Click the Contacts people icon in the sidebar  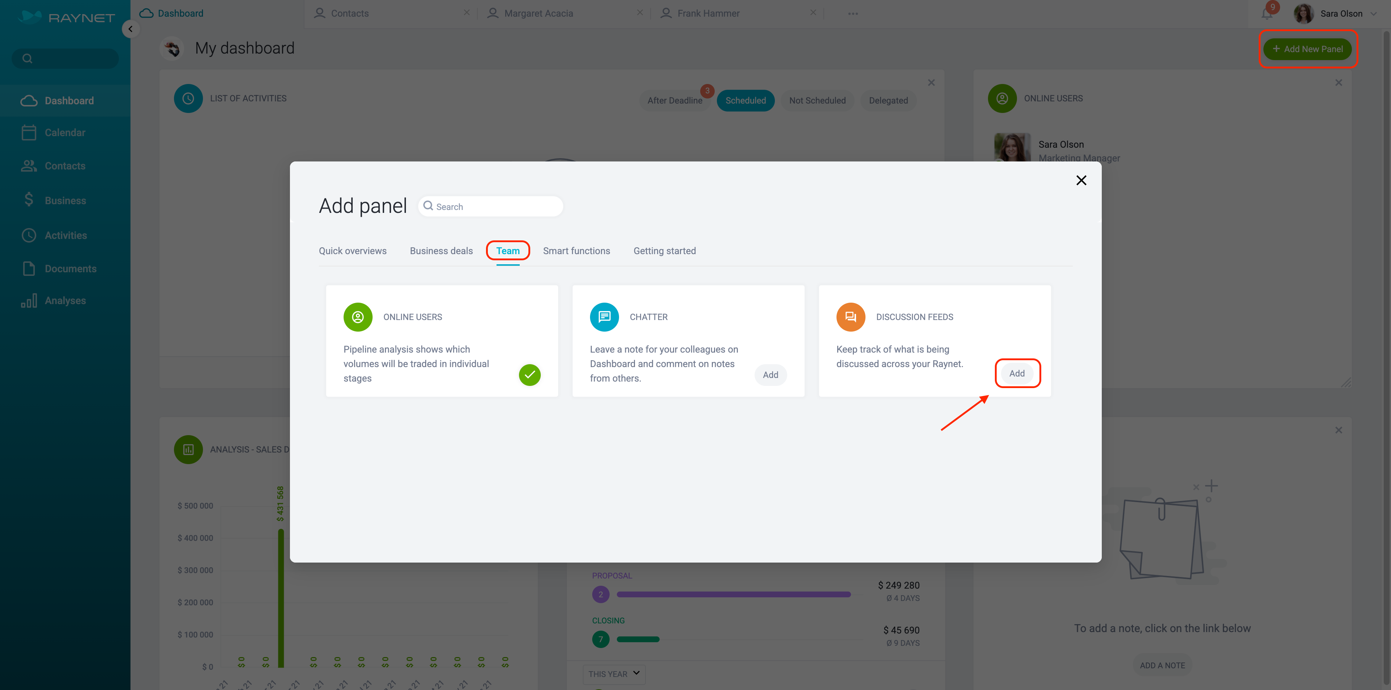point(29,166)
